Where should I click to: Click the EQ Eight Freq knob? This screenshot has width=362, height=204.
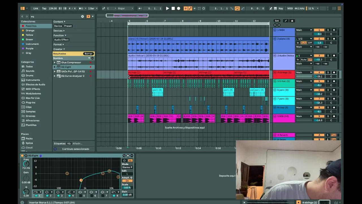pyautogui.click(x=26, y=164)
